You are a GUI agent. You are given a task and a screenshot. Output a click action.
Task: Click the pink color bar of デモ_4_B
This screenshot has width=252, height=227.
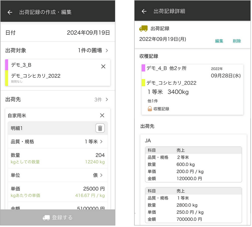point(143,68)
